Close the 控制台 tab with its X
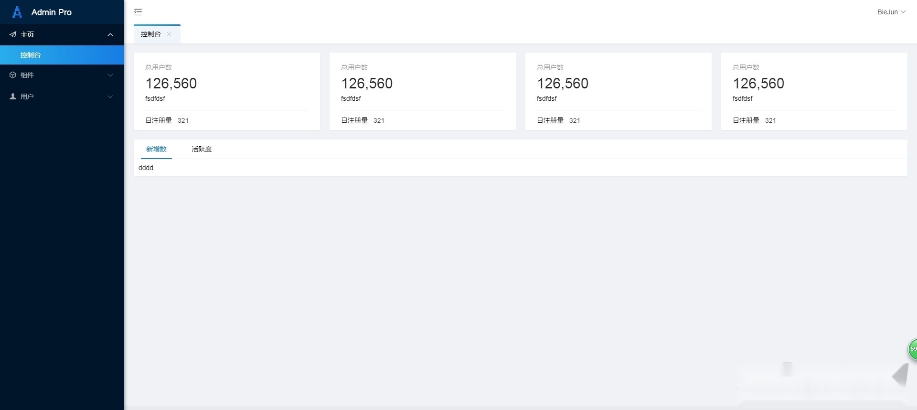Image resolution: width=917 pixels, height=410 pixels. [x=169, y=34]
